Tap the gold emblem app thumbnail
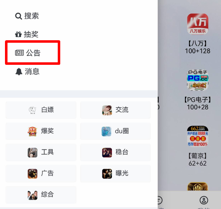This screenshot has width=221, height=209. [x=197, y=187]
